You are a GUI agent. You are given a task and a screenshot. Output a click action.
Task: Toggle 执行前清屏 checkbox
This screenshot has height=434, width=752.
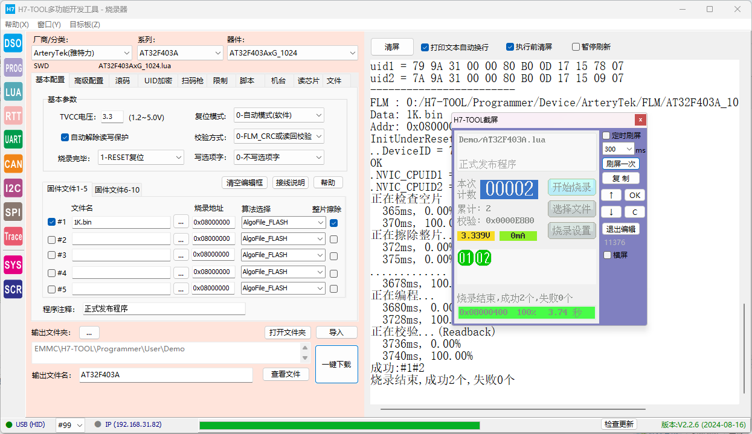[510, 47]
